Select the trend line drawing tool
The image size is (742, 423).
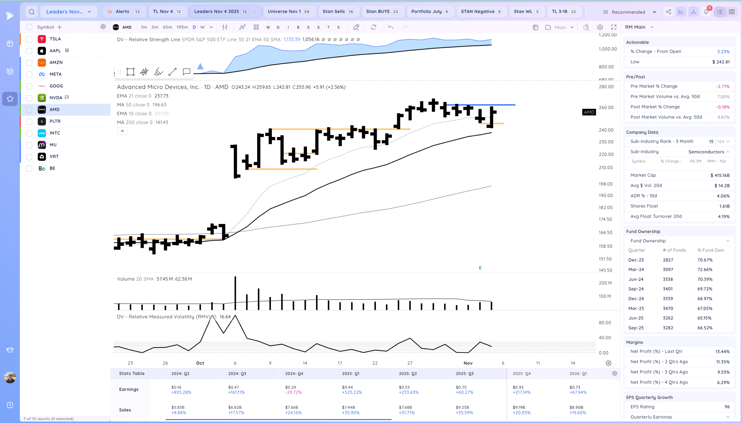(172, 72)
